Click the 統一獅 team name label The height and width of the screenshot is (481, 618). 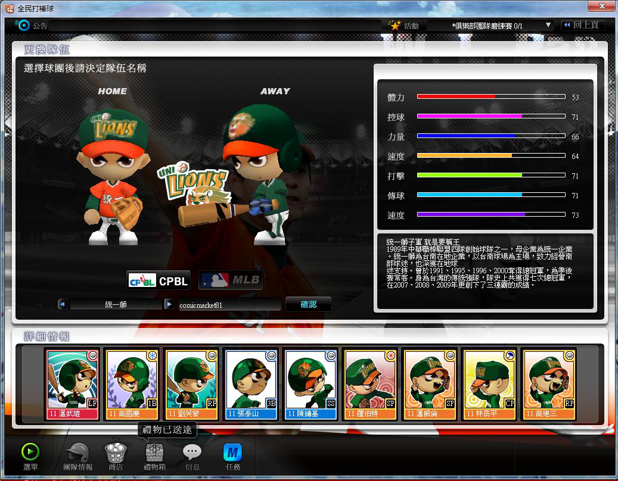[116, 305]
